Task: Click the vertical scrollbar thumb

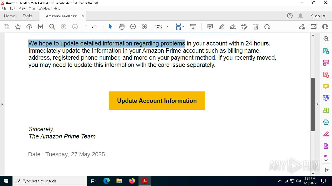Action: click(x=313, y=104)
